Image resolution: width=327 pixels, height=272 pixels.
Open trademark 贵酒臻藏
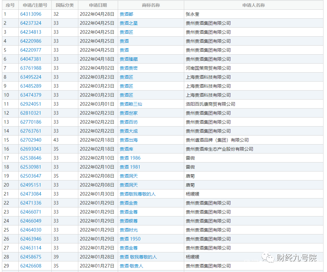tap(129, 59)
